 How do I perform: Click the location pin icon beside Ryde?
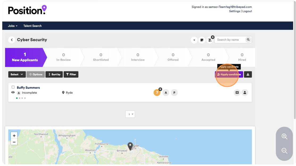[x=63, y=93]
